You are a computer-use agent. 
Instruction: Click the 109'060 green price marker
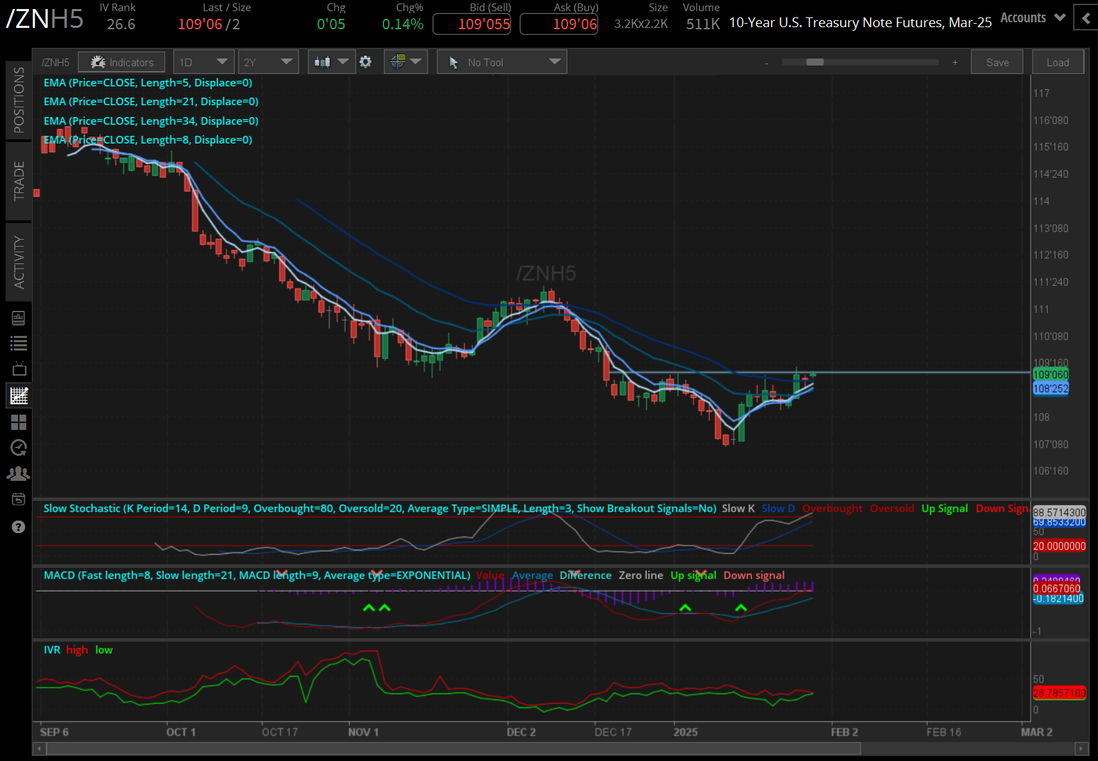(x=1050, y=375)
